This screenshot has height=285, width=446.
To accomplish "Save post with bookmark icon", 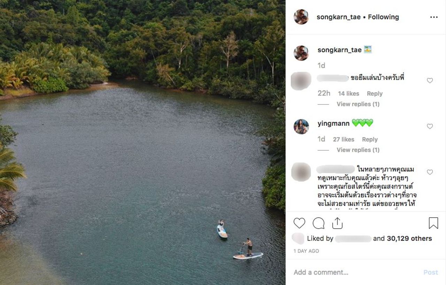I will 433,223.
